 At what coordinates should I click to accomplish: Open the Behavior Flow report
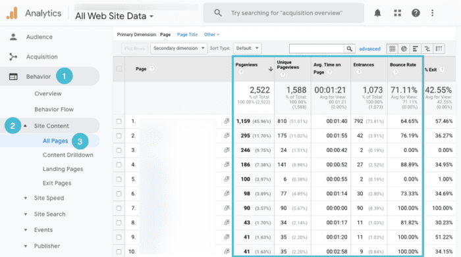tap(54, 109)
